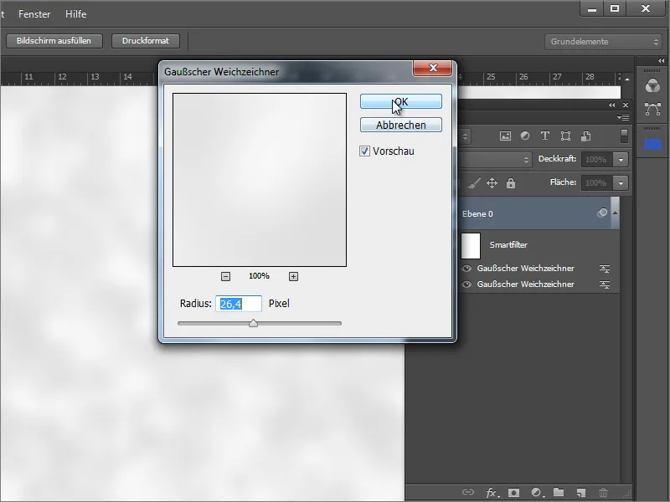Open blending options of first Gaußscher Weichzeichner
Screen dimensions: 670x502
pyautogui.click(x=605, y=269)
